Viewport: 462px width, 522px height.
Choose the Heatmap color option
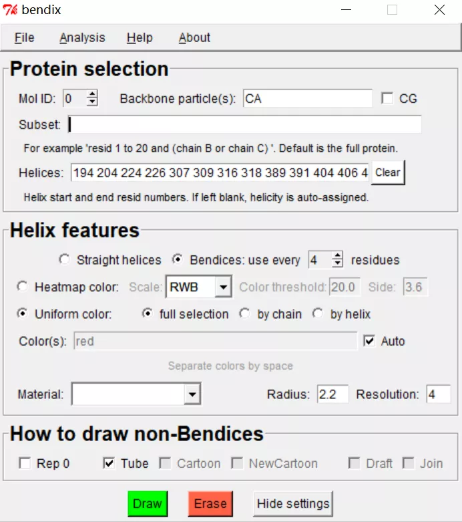[23, 287]
